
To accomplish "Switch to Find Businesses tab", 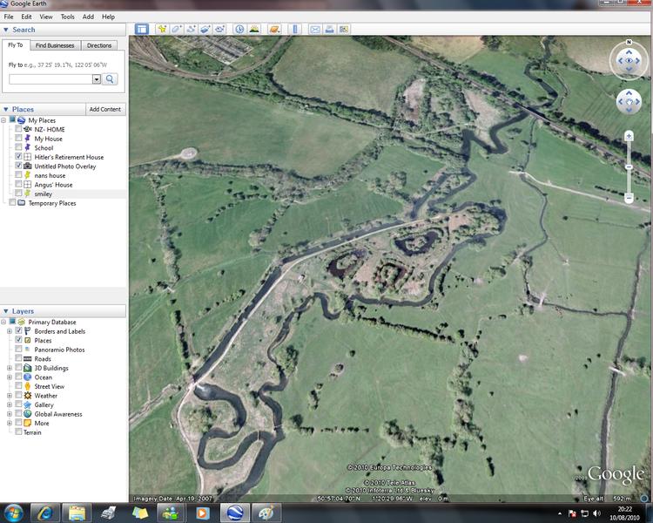I will pyautogui.click(x=56, y=45).
